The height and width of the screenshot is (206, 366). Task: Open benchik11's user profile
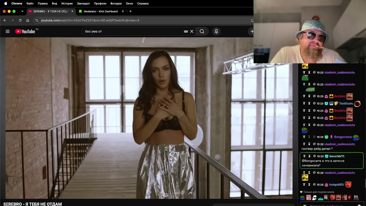click(337, 156)
